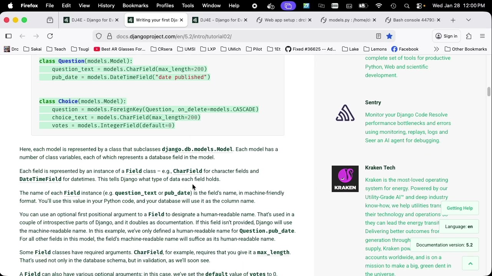Add a new tab with plus icon
Viewport: 492px width, 276px height.
[453, 20]
